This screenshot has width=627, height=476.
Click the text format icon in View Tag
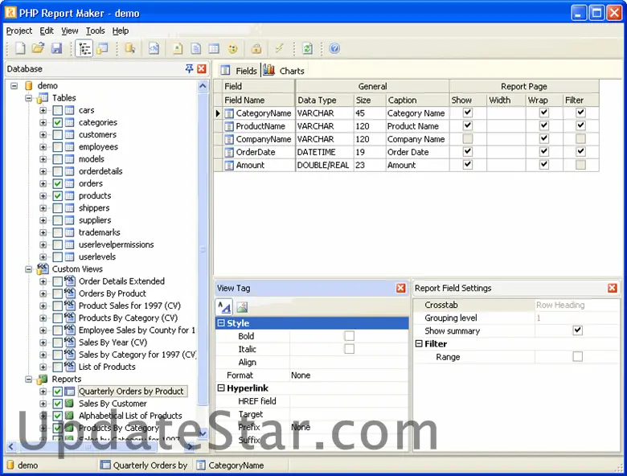coord(224,307)
